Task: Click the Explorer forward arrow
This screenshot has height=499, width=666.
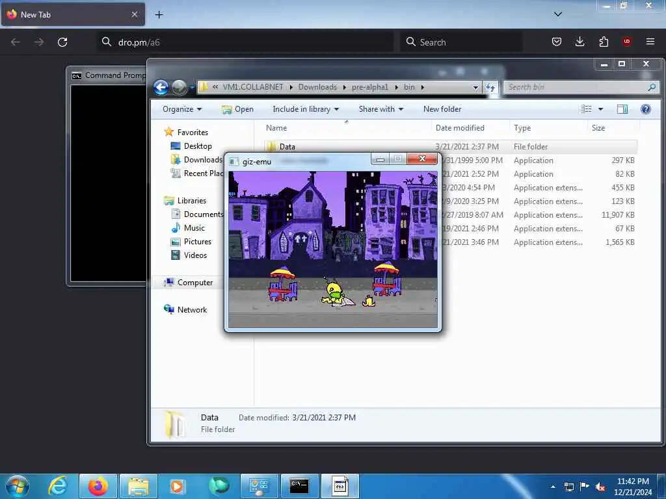Action: [179, 88]
